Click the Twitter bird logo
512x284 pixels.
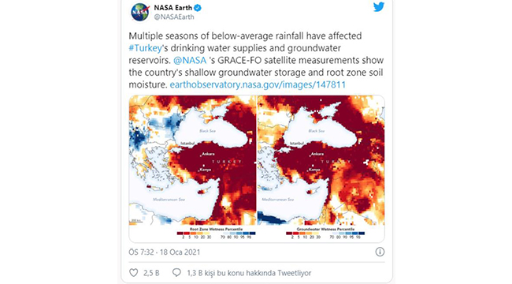pos(379,7)
